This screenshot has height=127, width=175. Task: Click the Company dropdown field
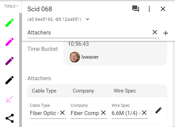point(85,113)
